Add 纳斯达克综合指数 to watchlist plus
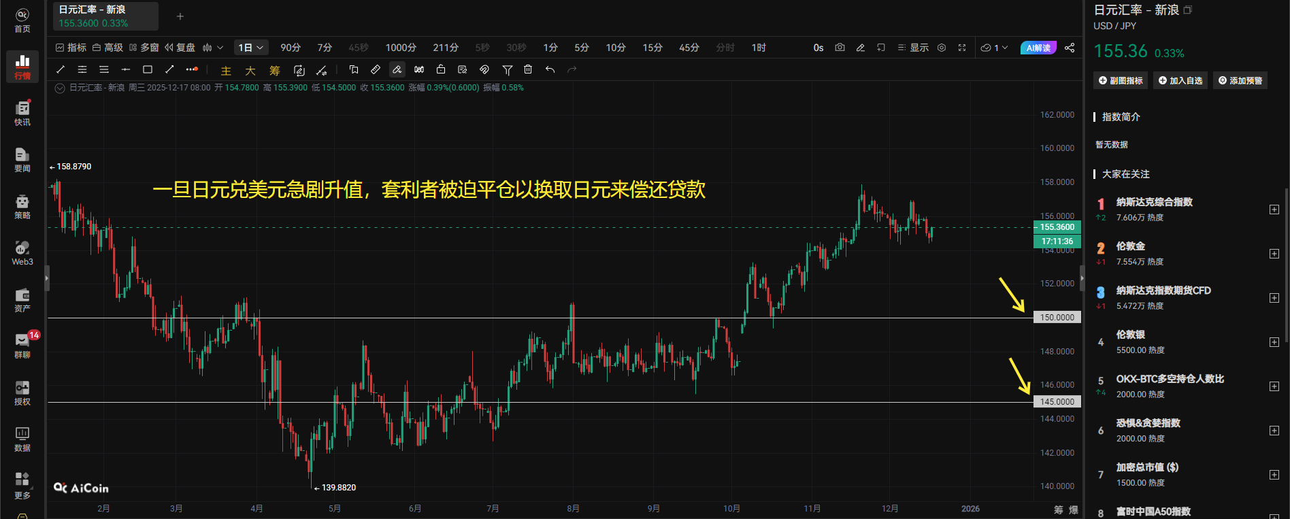This screenshot has height=519, width=1290. [1274, 210]
